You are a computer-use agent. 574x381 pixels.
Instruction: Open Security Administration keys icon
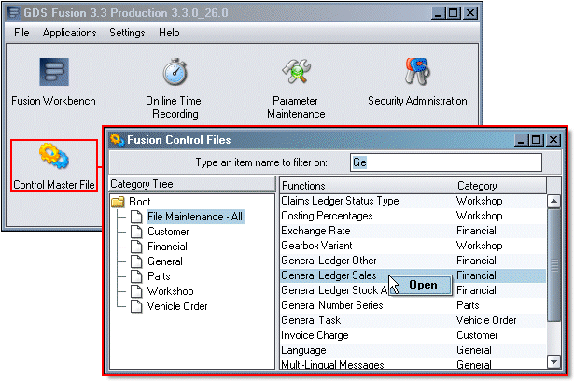[x=416, y=71]
